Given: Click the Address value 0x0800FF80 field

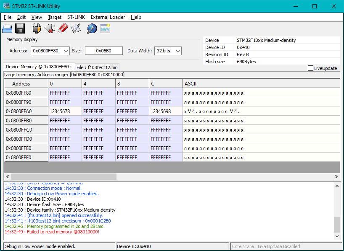Looking at the screenshot, I should [47, 51].
